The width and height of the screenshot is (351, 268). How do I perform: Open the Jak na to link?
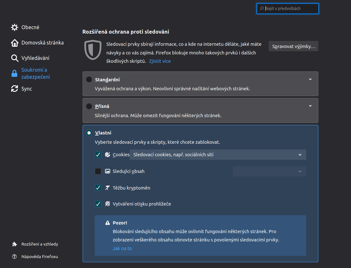[122, 248]
